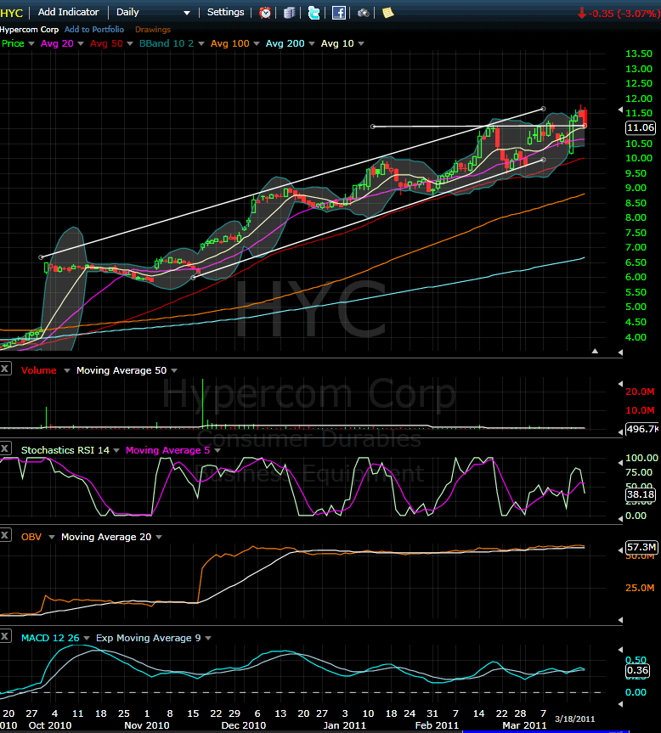Click the camera snapshot icon
This screenshot has width=661, height=733.
364,13
